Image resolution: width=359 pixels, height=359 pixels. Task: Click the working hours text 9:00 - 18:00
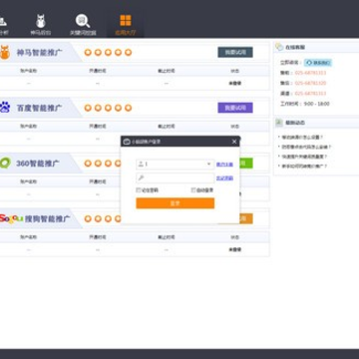[x=317, y=104]
